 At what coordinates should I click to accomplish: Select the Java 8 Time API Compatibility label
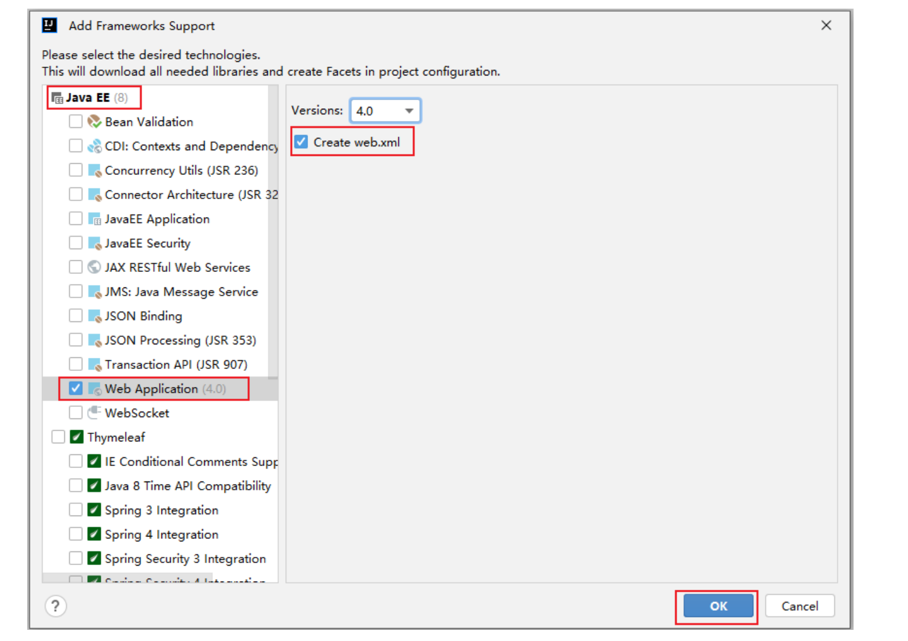pos(188,486)
